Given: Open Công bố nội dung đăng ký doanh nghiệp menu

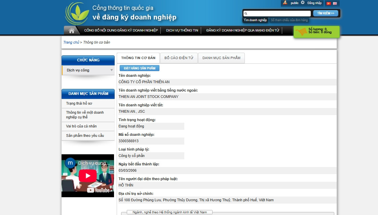Looking at the screenshot, I should point(121,31).
